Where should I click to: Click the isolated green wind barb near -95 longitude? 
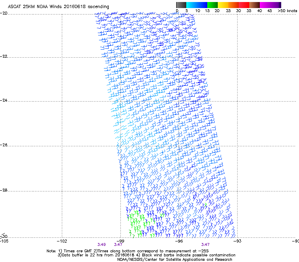point(206,205)
